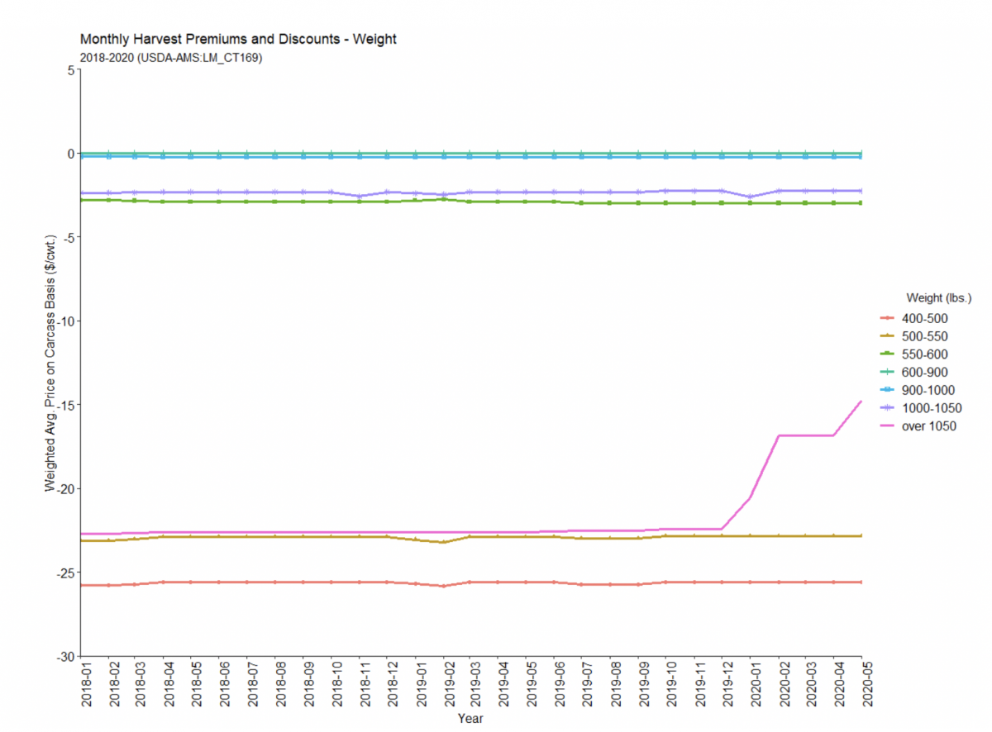Image resolution: width=992 pixels, height=732 pixels.
Task: Click the 'Year' x-axis title
Action: tap(470, 719)
